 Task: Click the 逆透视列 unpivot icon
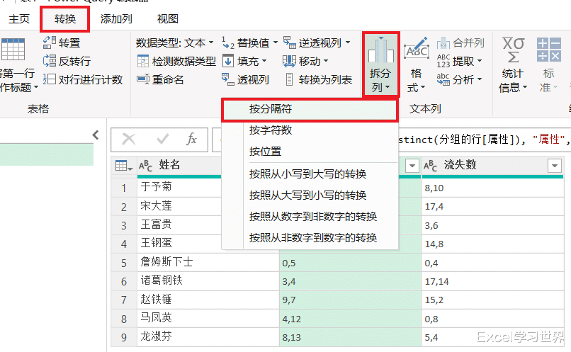click(290, 42)
